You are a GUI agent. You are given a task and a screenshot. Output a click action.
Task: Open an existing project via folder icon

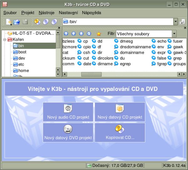coord(17,22)
